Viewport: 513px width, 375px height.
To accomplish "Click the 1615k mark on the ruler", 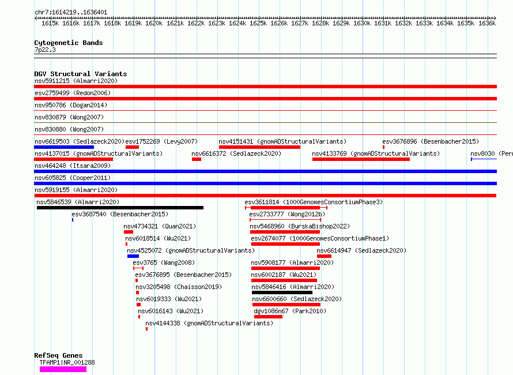I will click(50, 23).
